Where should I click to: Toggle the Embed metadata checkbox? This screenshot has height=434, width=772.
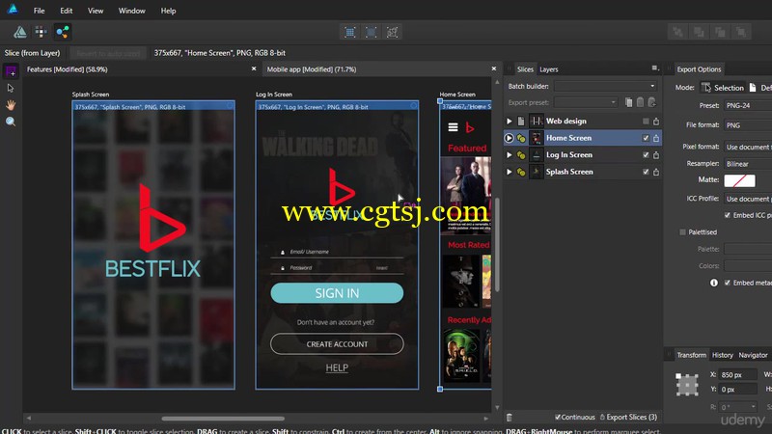pyautogui.click(x=728, y=283)
